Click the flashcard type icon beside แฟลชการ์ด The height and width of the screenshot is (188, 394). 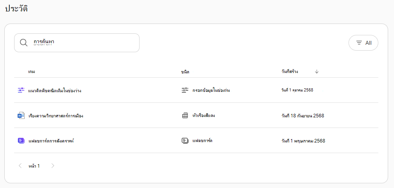(185, 141)
